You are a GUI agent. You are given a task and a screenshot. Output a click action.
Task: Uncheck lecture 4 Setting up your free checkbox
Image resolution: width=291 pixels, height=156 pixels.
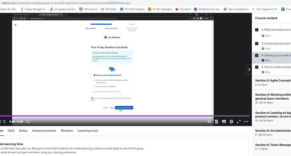pyautogui.click(x=257, y=55)
